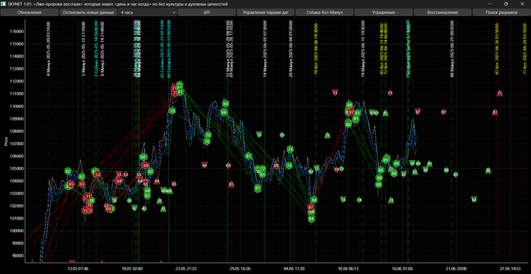Click Остановить новые данные button
Viewport: 531px width, 274px height.
[x=89, y=13]
